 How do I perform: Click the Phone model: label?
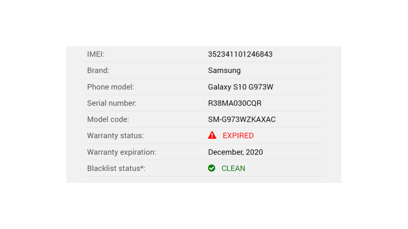(111, 87)
